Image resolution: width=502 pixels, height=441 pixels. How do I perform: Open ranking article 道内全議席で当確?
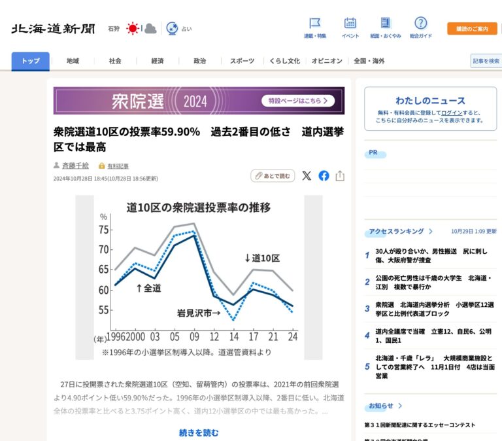[x=433, y=336]
